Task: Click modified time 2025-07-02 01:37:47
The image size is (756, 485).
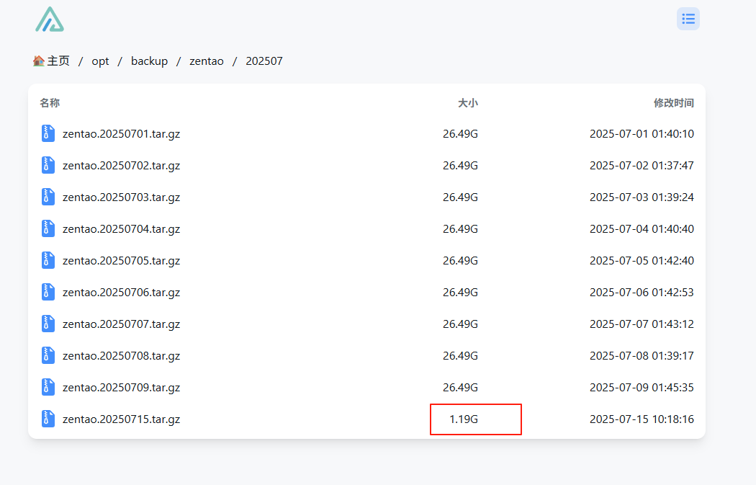Action: 642,166
